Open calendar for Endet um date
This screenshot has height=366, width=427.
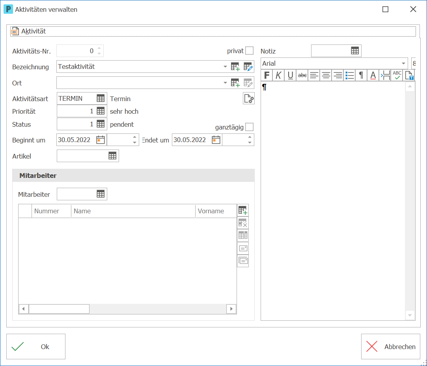click(x=216, y=140)
